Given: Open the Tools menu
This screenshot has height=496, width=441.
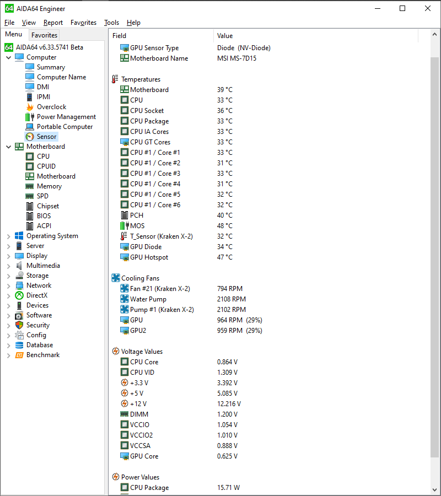Looking at the screenshot, I should (112, 23).
